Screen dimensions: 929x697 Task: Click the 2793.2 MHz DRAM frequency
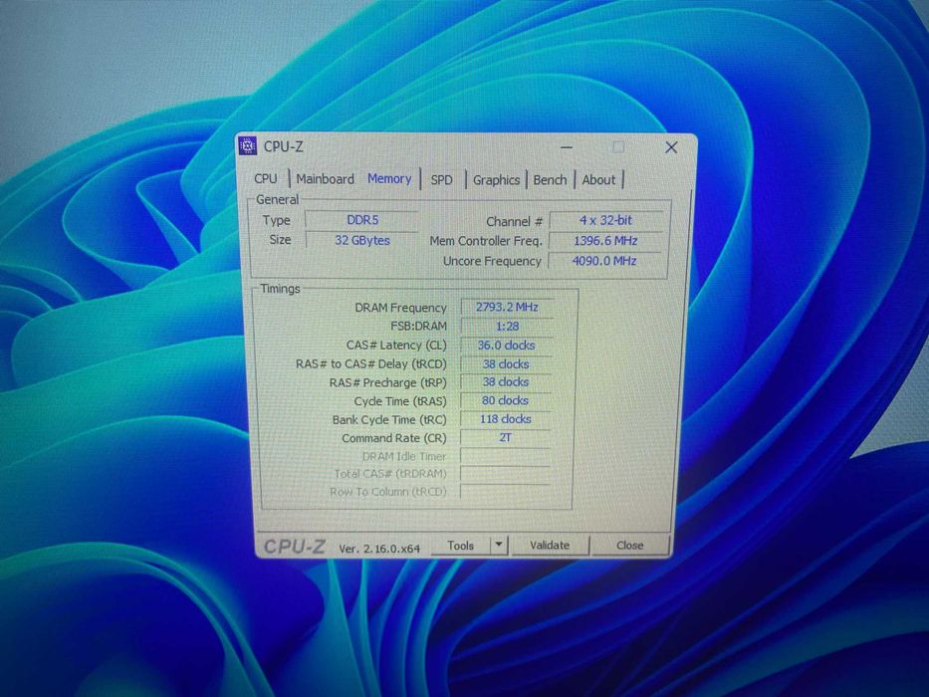click(507, 307)
